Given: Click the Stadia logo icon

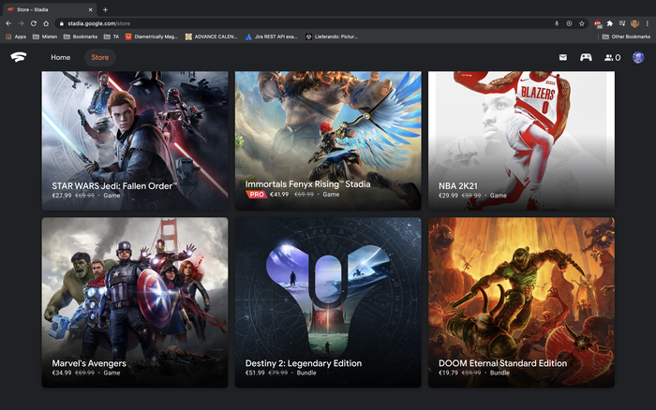Looking at the screenshot, I should pos(19,57).
